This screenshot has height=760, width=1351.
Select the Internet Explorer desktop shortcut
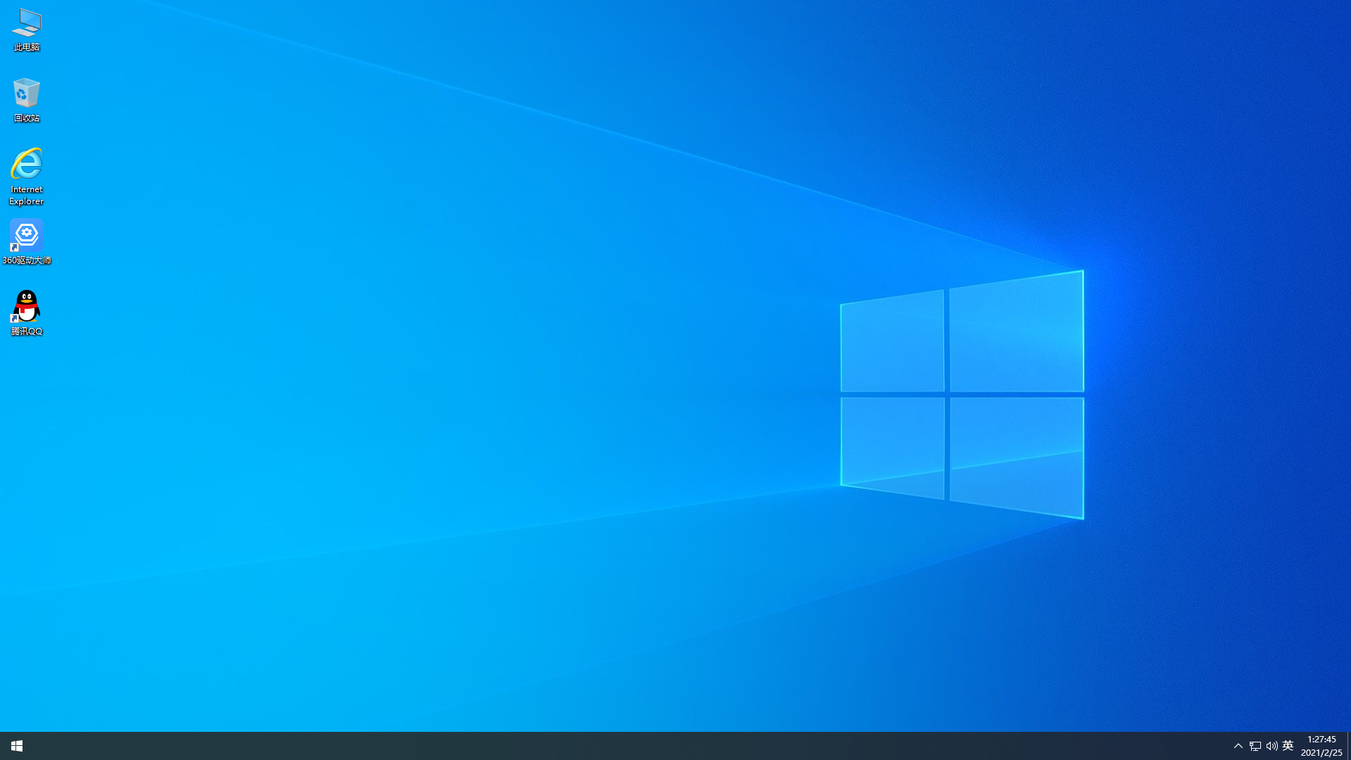[x=27, y=177]
